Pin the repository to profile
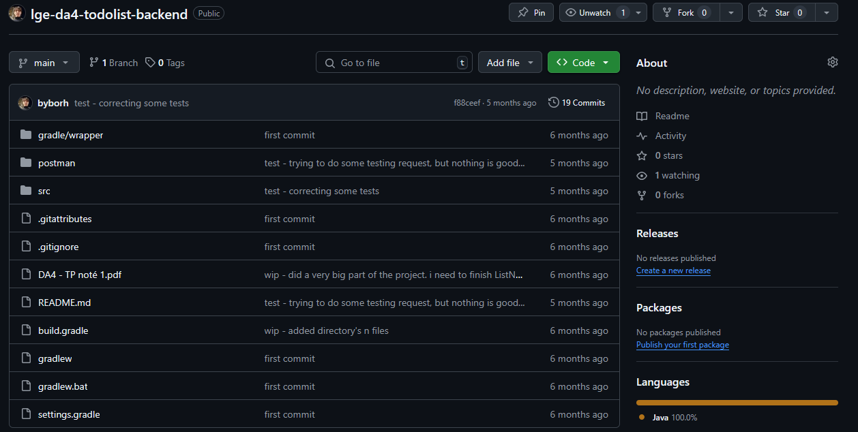The width and height of the screenshot is (858, 432). (531, 12)
